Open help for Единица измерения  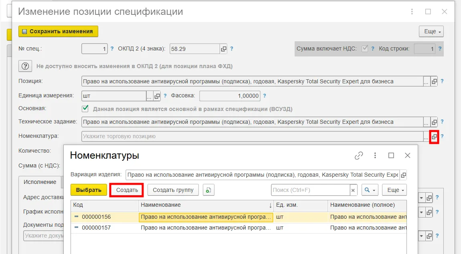[165, 96]
